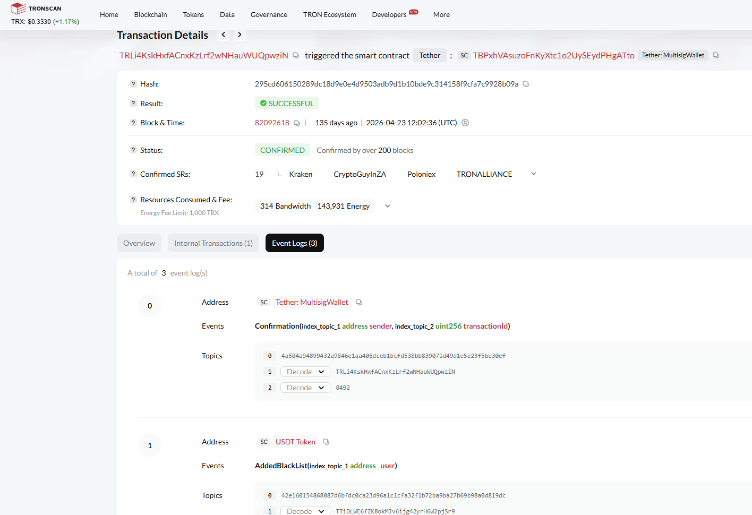Screen dimensions: 752x515
Task: Click the CryptoGuyInZA super representative
Action: tap(360, 174)
